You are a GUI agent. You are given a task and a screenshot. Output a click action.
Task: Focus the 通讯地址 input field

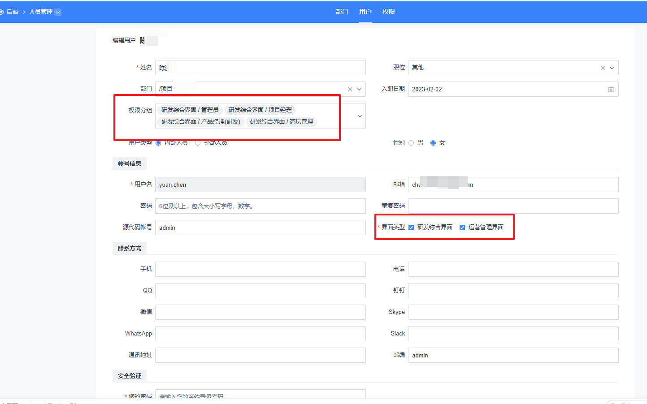point(261,355)
